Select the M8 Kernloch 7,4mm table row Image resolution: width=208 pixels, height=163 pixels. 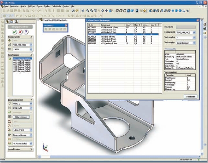(x=123, y=41)
